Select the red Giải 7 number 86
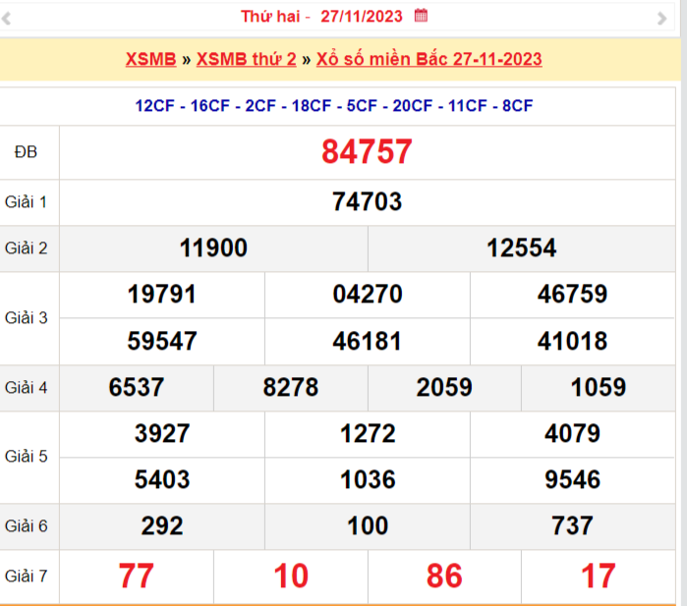This screenshot has width=687, height=606. point(444,577)
